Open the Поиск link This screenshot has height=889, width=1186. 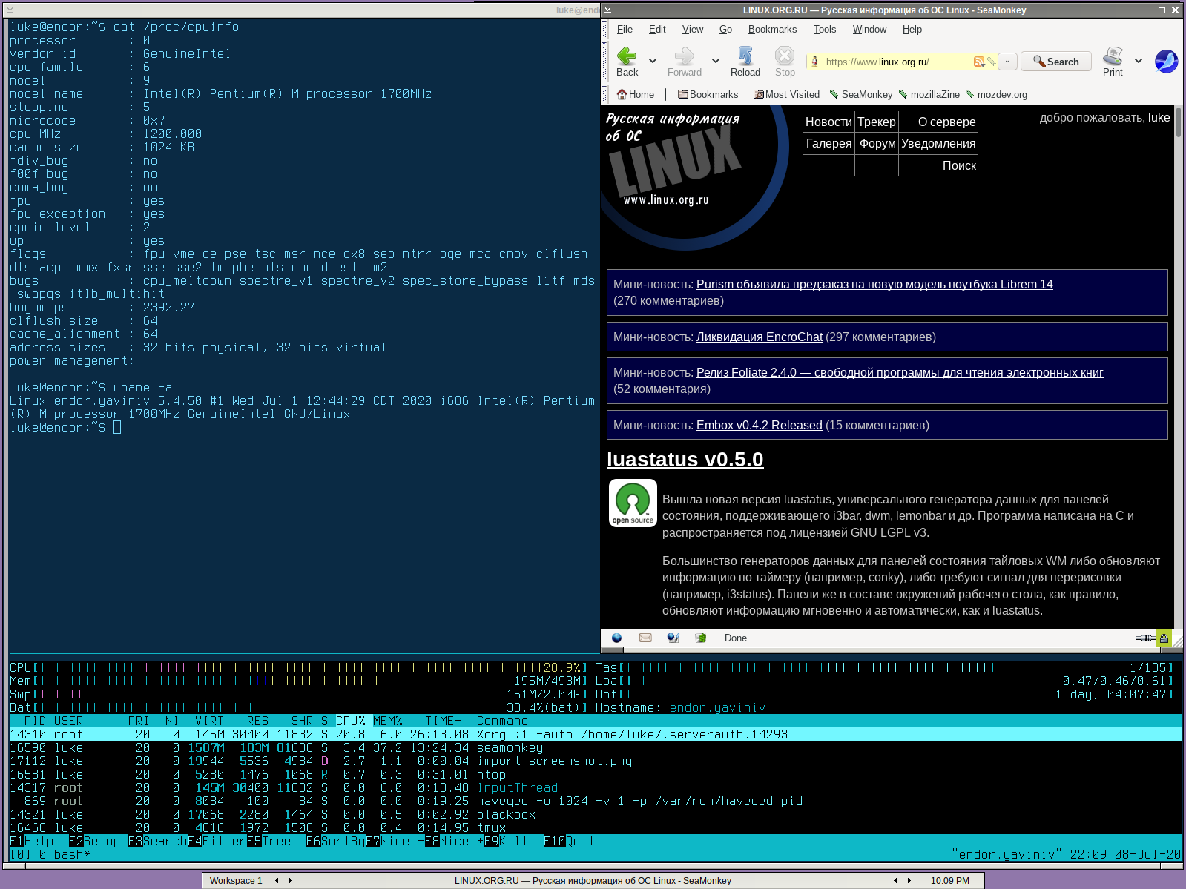coord(959,166)
